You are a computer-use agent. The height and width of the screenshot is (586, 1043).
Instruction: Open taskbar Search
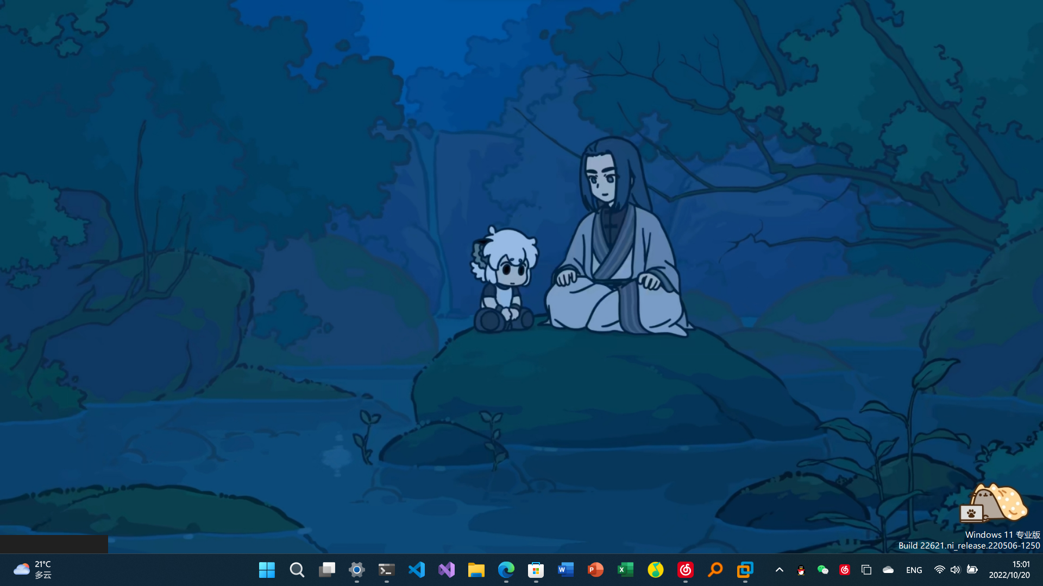pyautogui.click(x=297, y=570)
